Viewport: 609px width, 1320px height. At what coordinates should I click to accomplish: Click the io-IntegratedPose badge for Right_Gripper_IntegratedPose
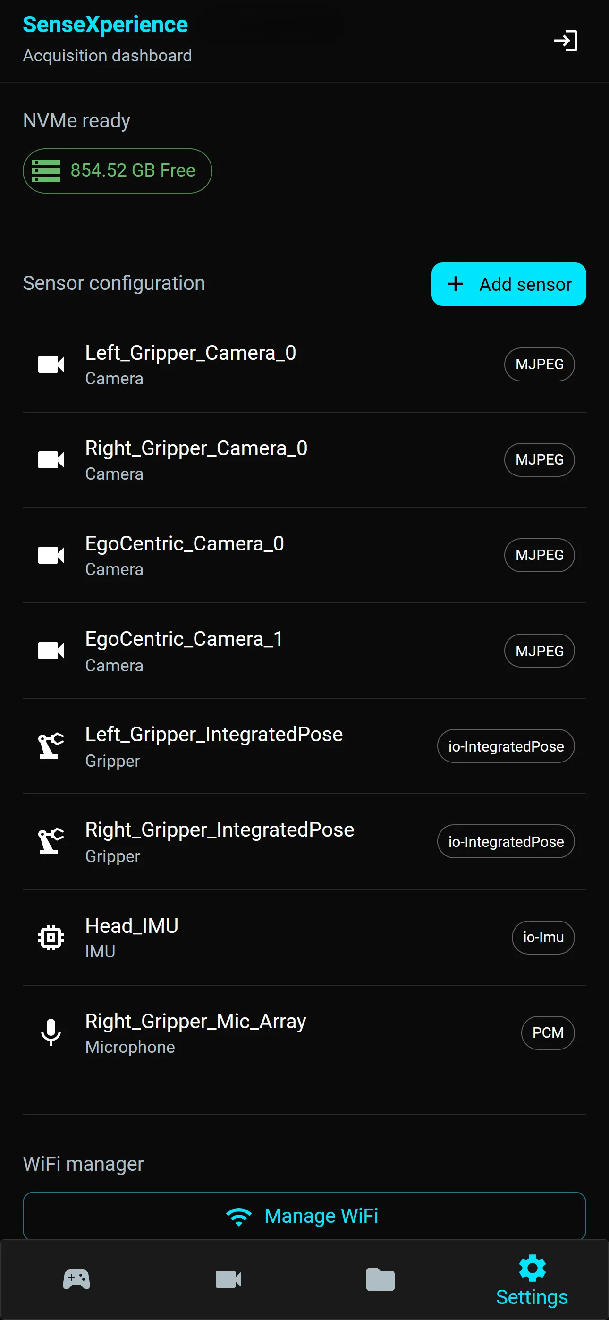(x=506, y=841)
